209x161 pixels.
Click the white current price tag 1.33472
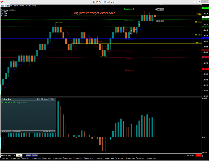205,17
